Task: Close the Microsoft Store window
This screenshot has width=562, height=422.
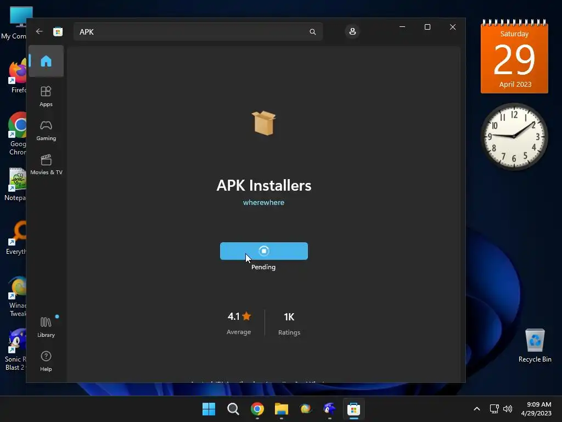Action: click(453, 27)
